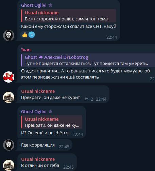Screen dimensions: 155x171
Task: Click the thumbs-up reaction emoji
Action: point(25,35)
